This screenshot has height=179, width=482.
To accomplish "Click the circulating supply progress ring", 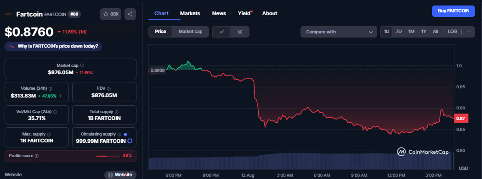I will point(130,141).
